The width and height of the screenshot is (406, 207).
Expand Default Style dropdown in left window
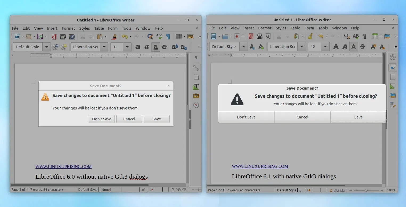[47, 47]
